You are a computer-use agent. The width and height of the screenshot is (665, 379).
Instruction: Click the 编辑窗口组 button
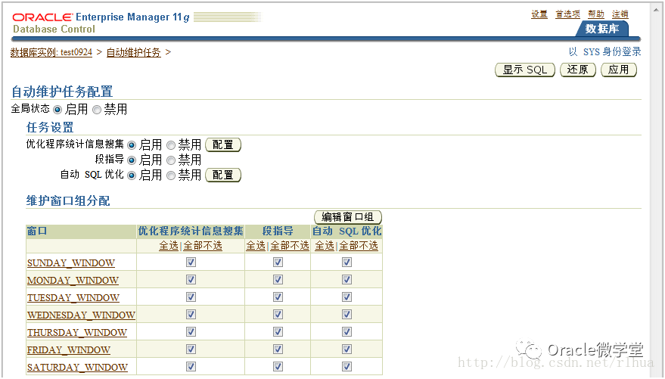pos(348,217)
